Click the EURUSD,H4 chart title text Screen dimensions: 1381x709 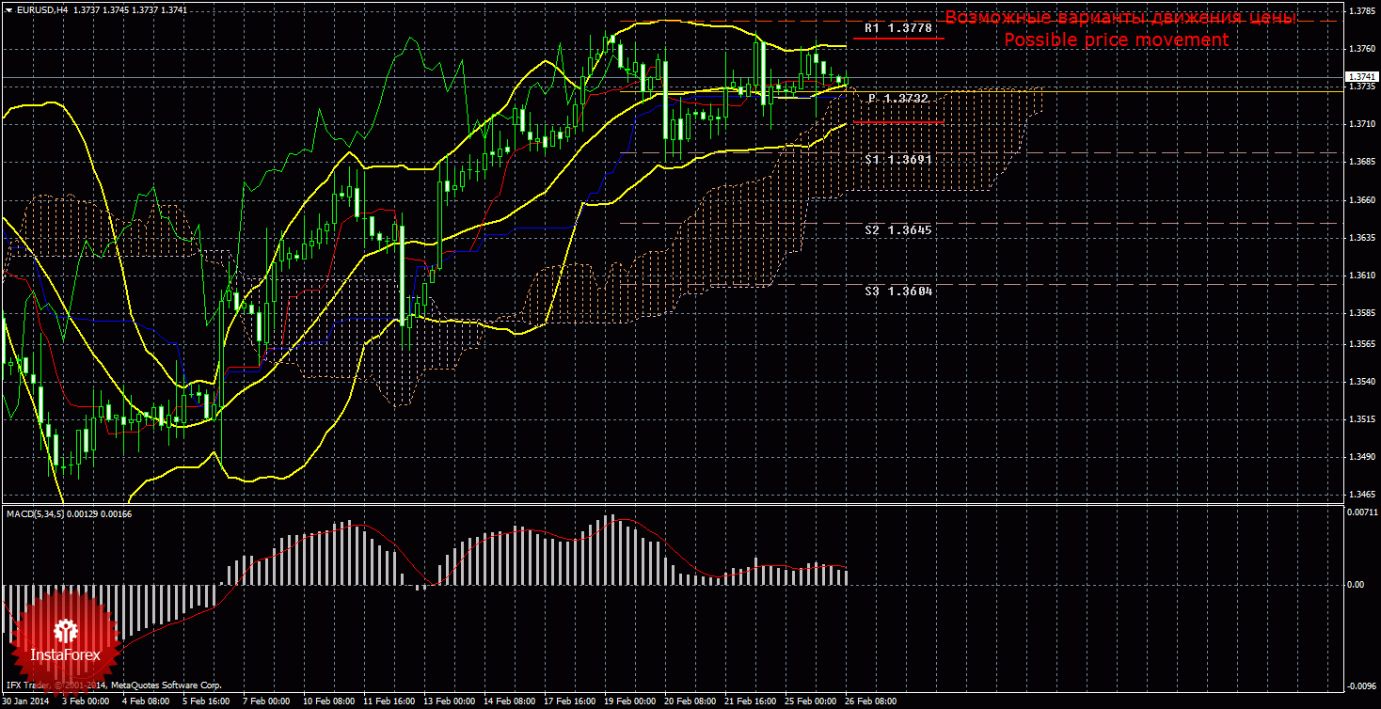pos(41,8)
